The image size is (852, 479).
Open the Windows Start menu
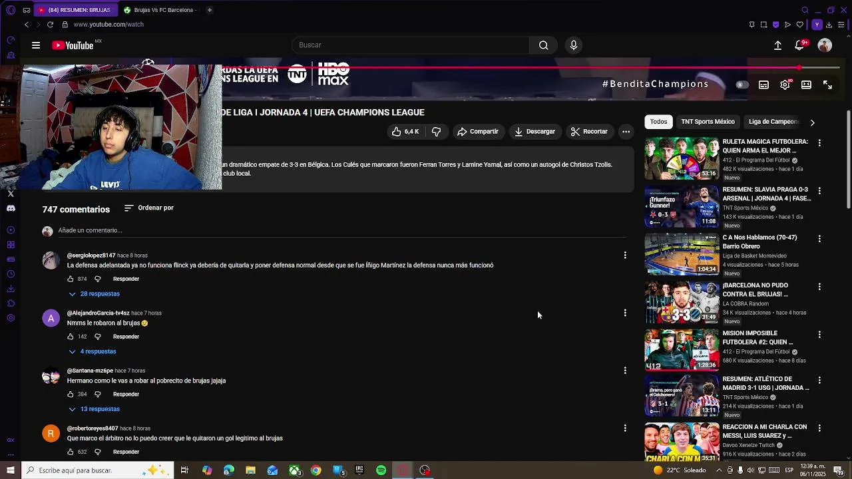(x=11, y=470)
